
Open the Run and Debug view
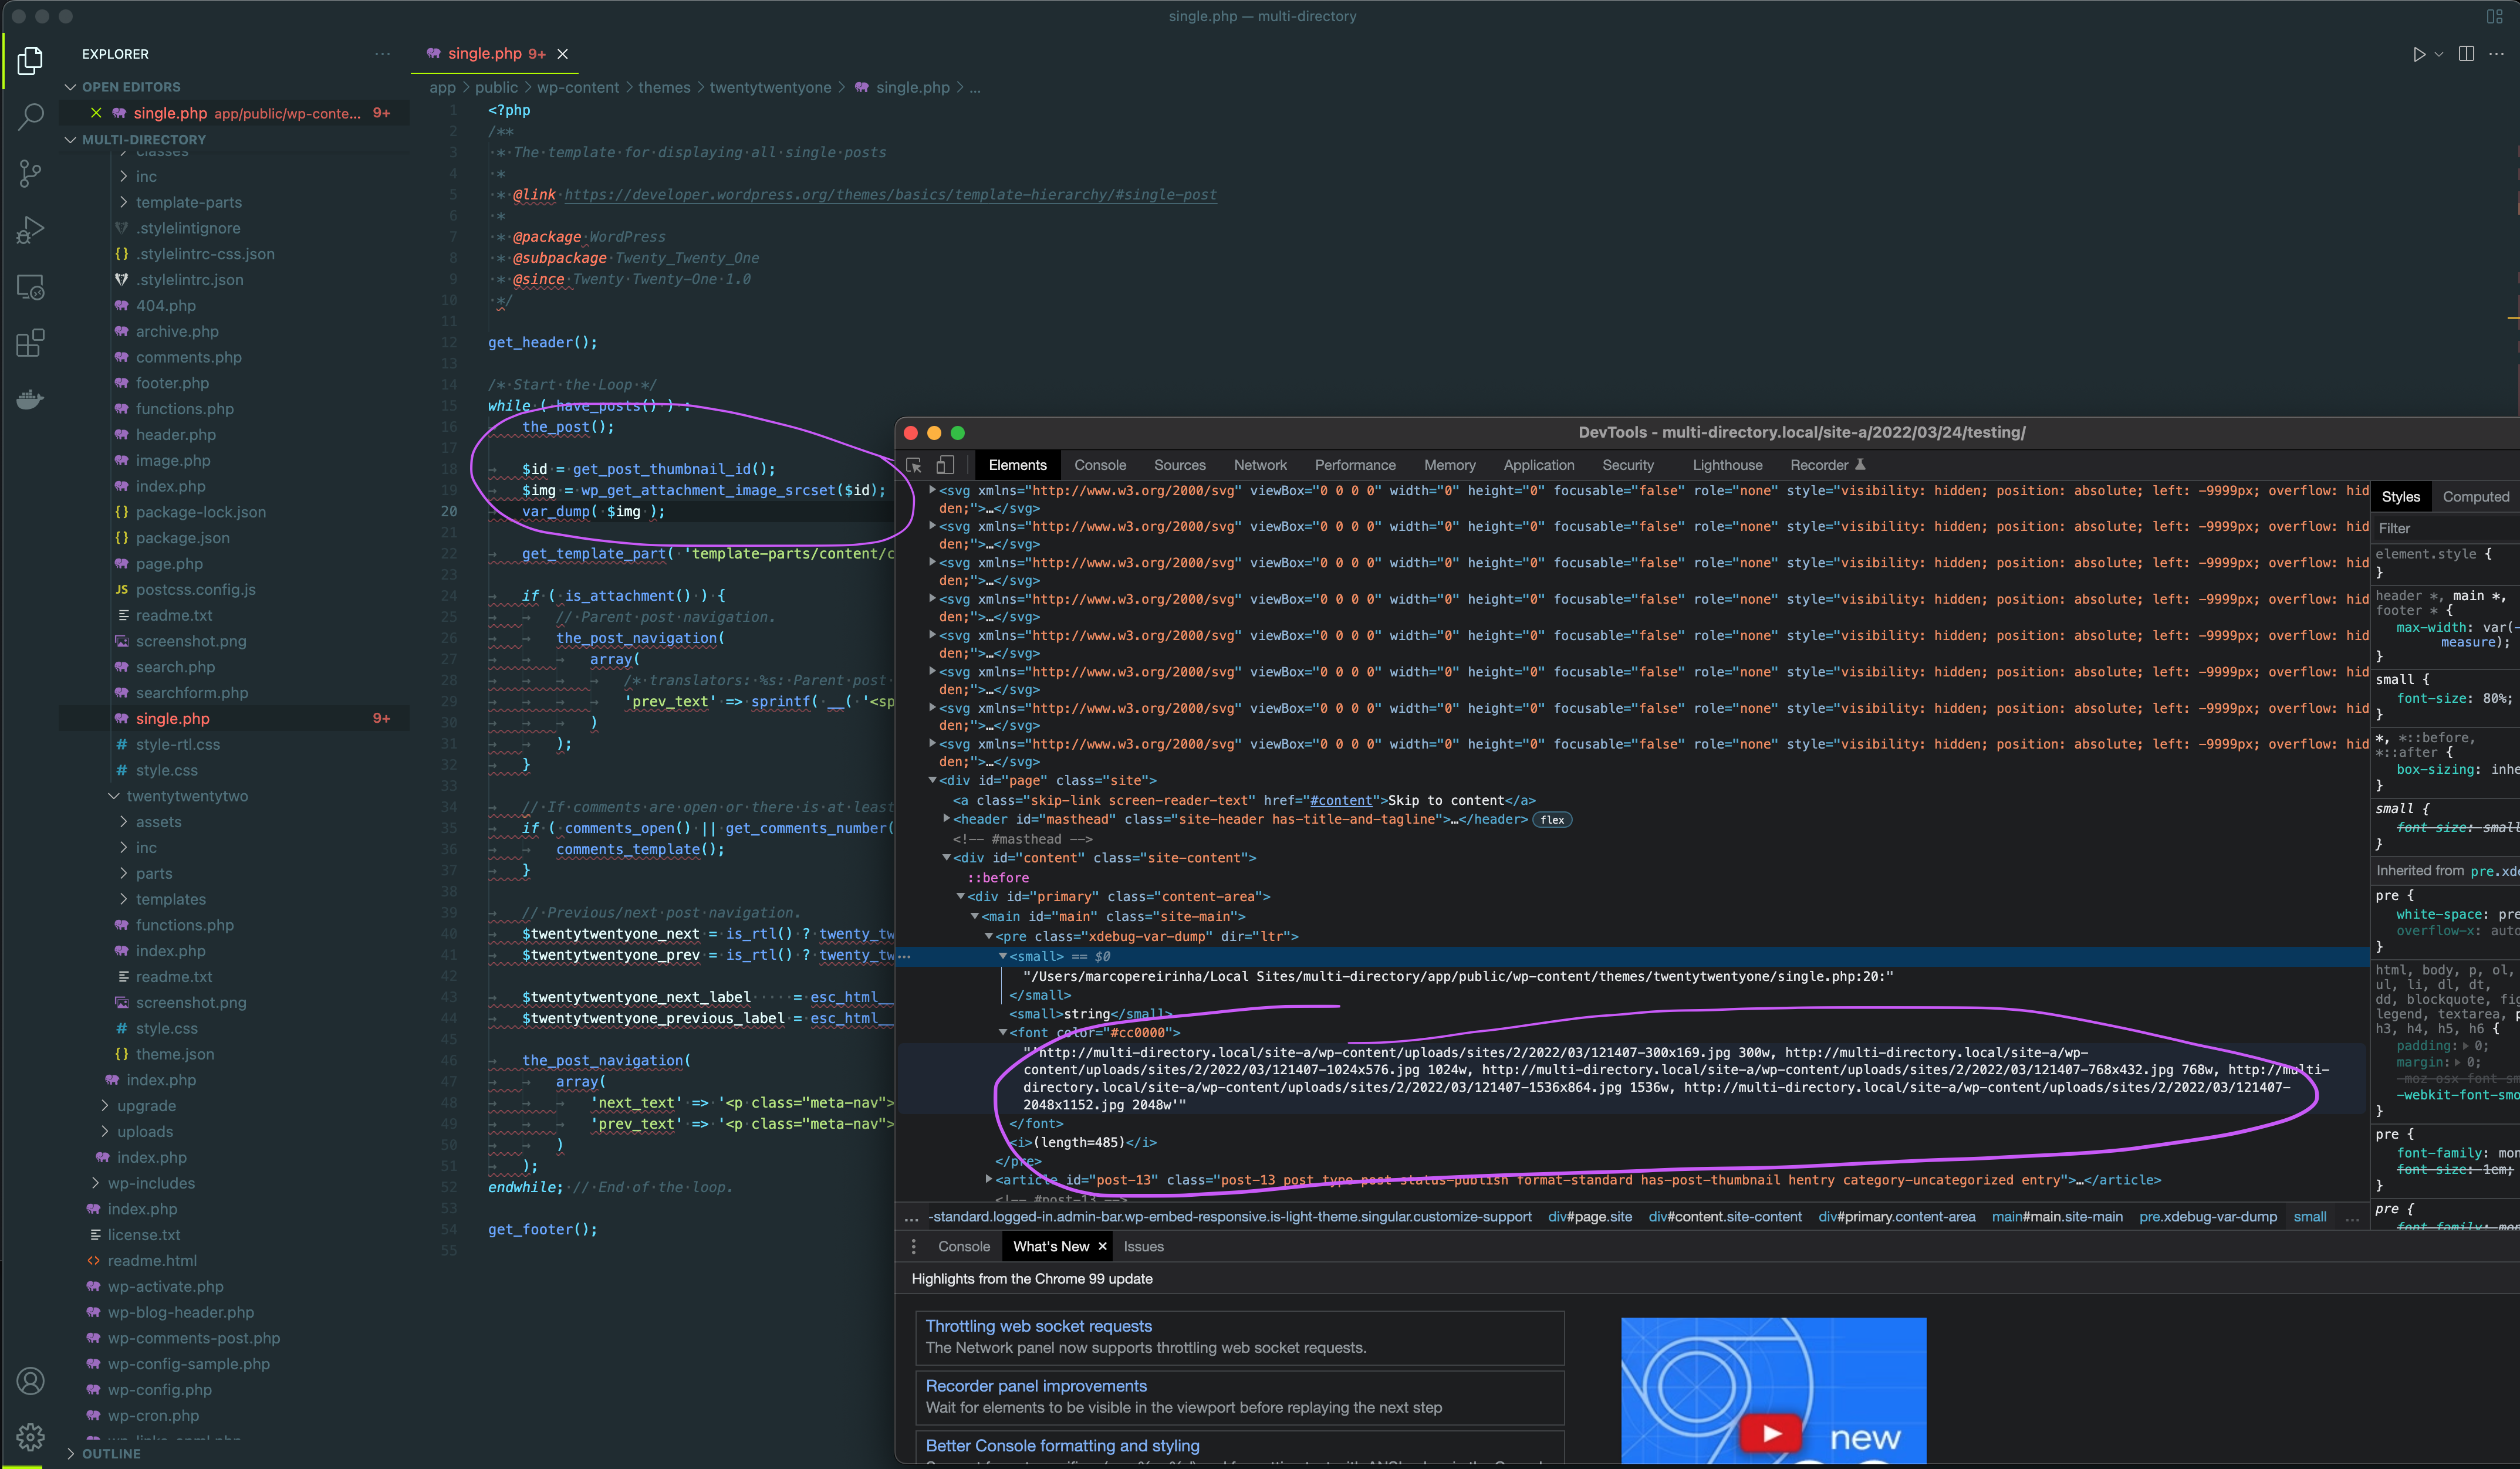click(x=30, y=230)
